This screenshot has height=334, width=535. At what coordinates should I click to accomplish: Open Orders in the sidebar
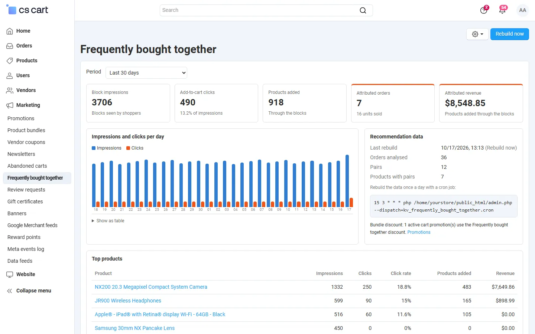[24, 46]
